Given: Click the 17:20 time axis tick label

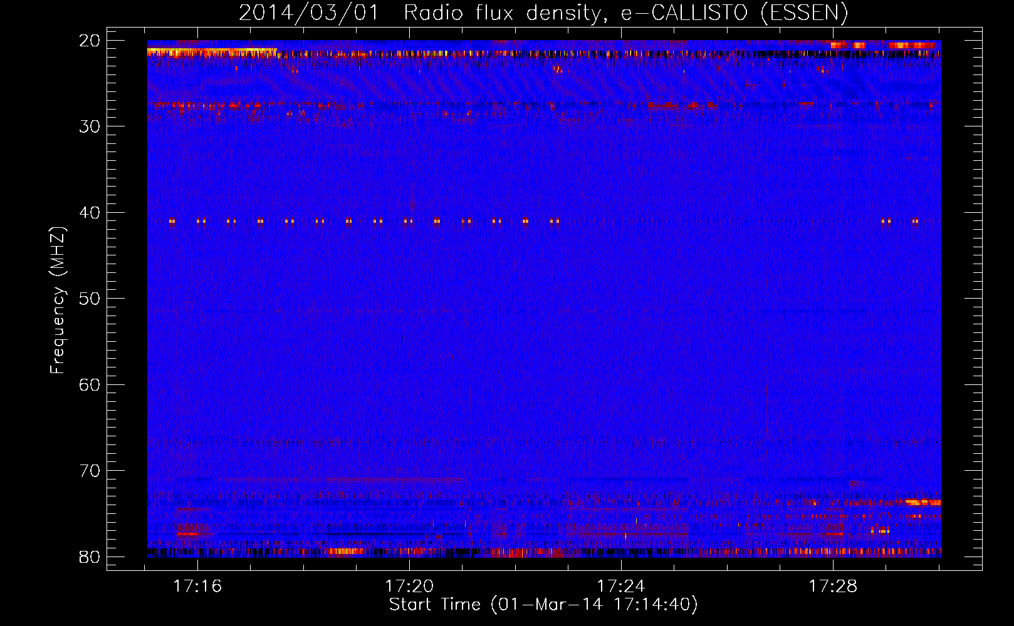Looking at the screenshot, I should pos(409,587).
